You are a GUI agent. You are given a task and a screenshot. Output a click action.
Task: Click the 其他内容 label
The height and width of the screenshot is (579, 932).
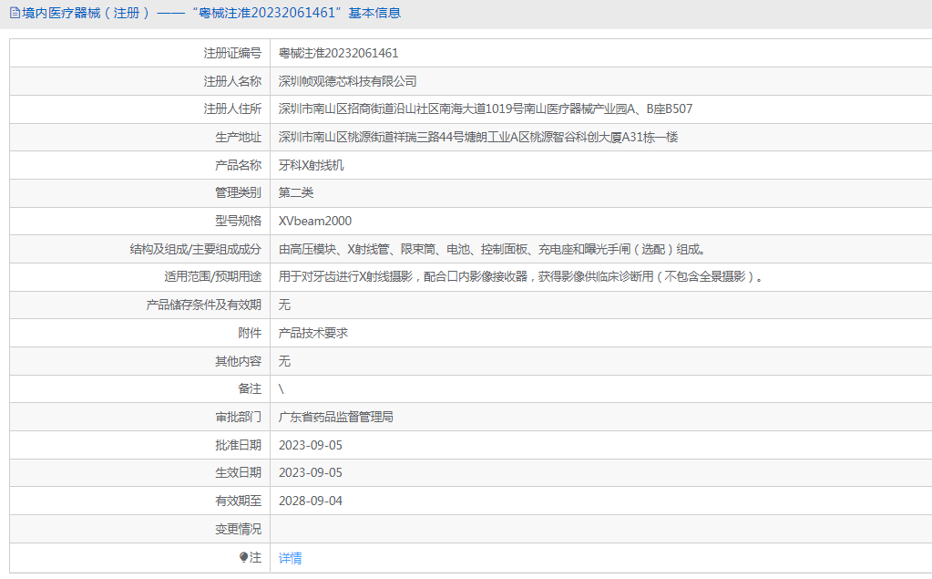click(x=239, y=361)
